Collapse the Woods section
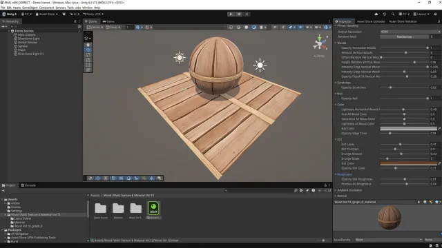Screen dimensions: 442x248 [336, 43]
